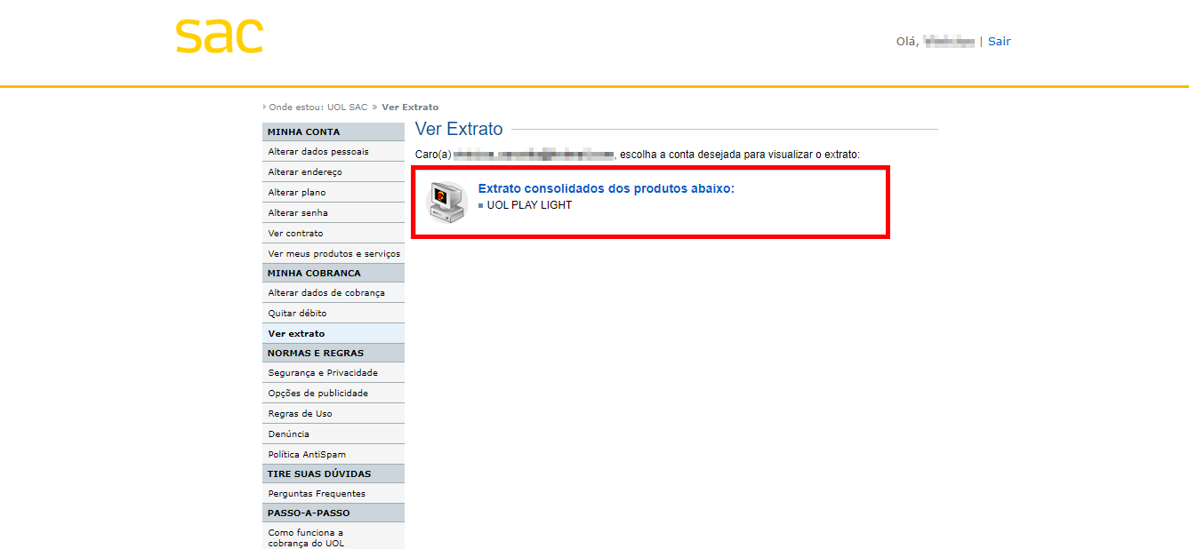The image size is (1189, 549).
Task: Click the yellow SAC logo
Action: pos(219,36)
